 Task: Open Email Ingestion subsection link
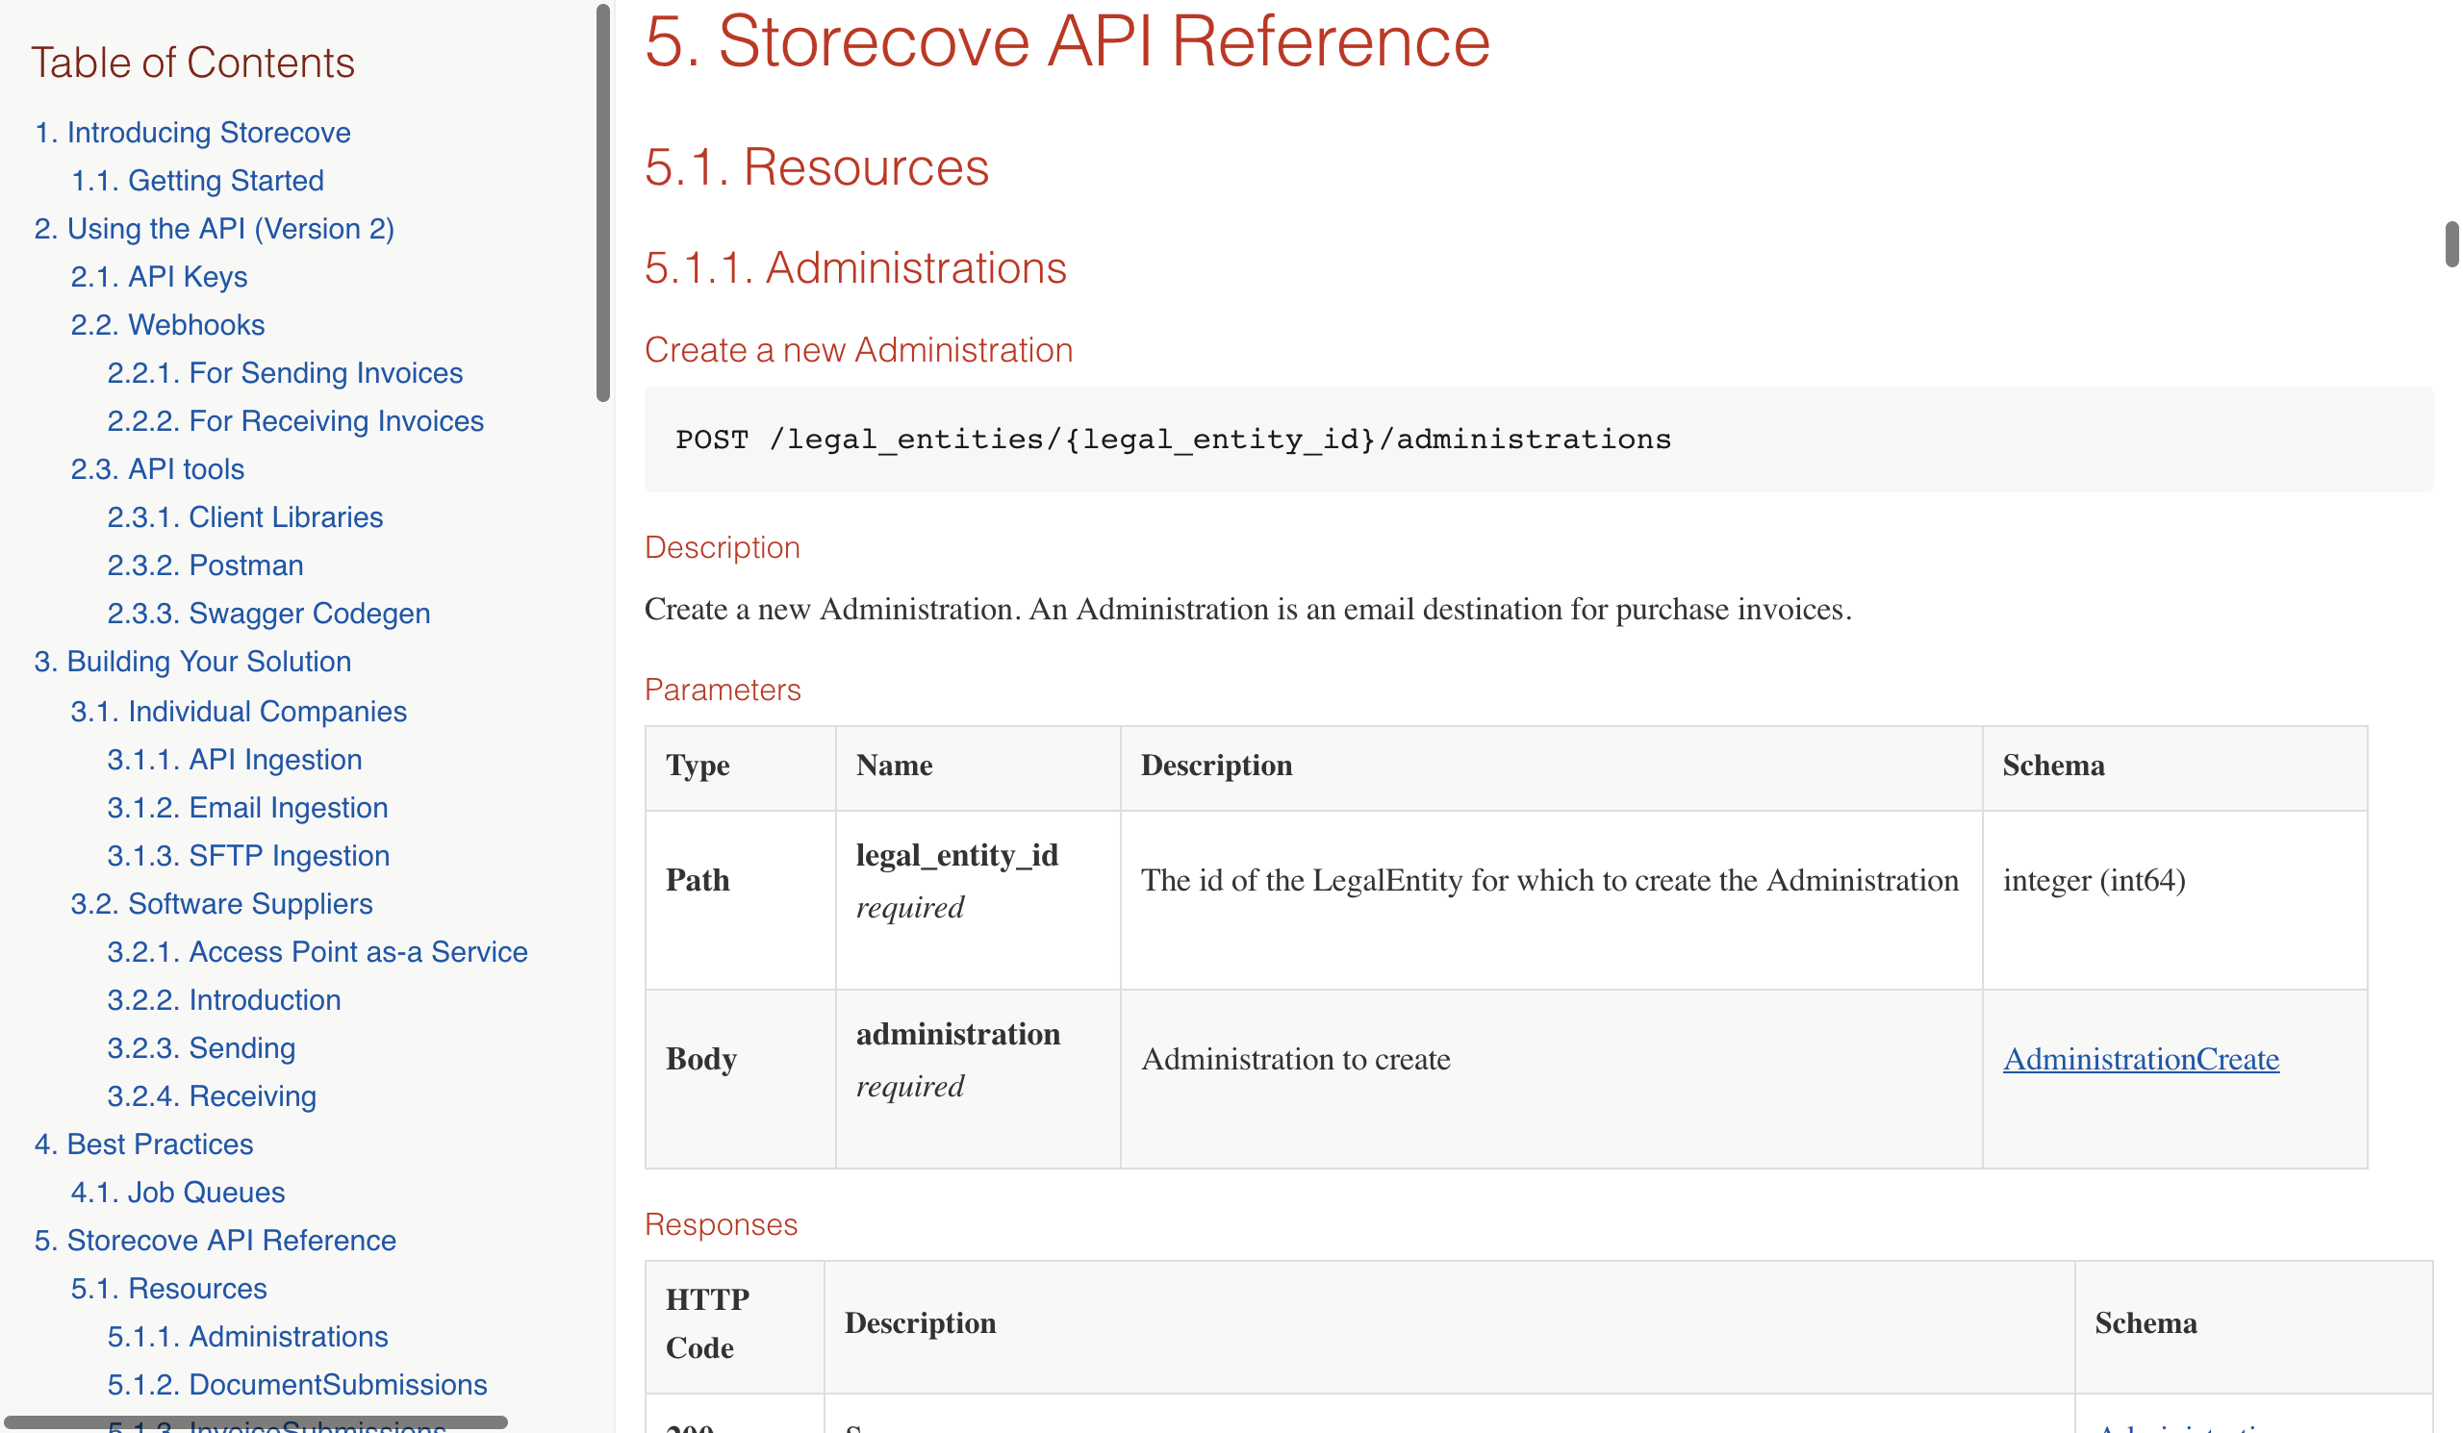[247, 807]
